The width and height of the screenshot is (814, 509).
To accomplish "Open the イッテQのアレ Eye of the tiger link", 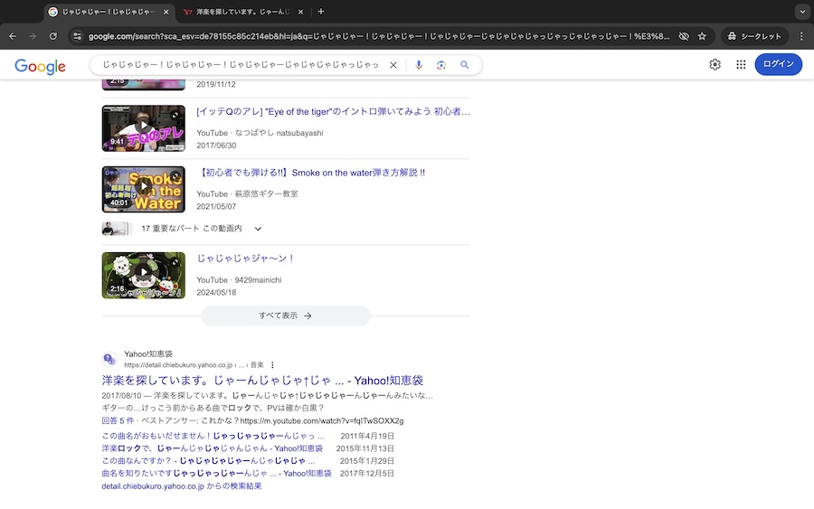I will (x=333, y=111).
